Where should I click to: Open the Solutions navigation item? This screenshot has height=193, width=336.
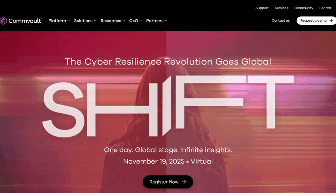pyautogui.click(x=83, y=21)
